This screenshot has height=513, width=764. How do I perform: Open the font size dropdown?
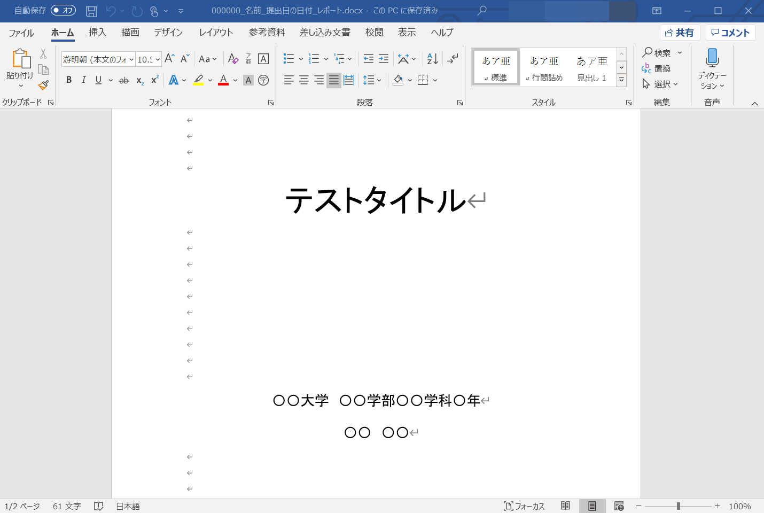(158, 59)
